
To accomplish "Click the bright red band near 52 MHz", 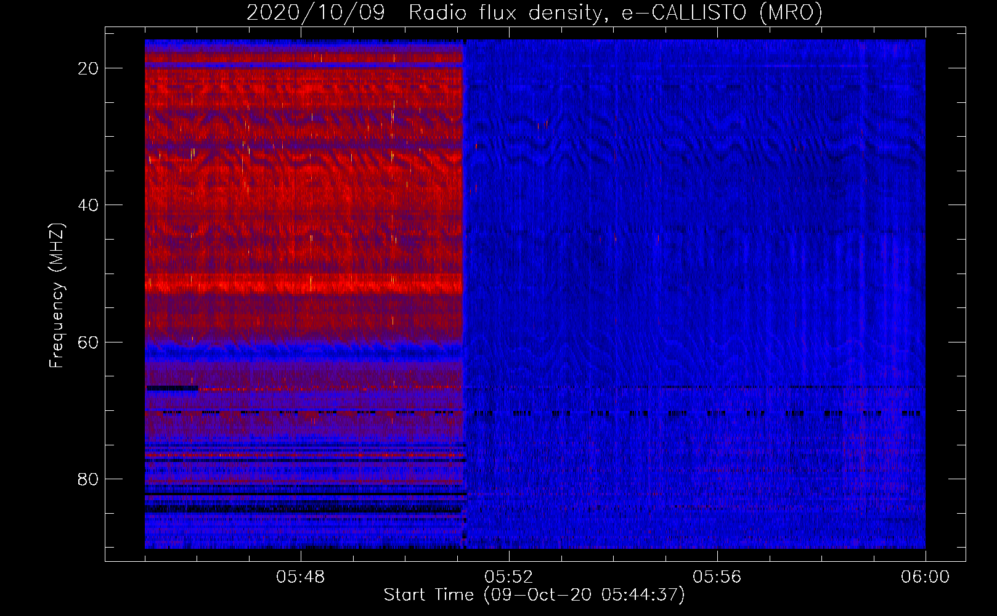I will [x=304, y=284].
